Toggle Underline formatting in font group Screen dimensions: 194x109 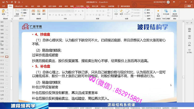tap(56, 15)
